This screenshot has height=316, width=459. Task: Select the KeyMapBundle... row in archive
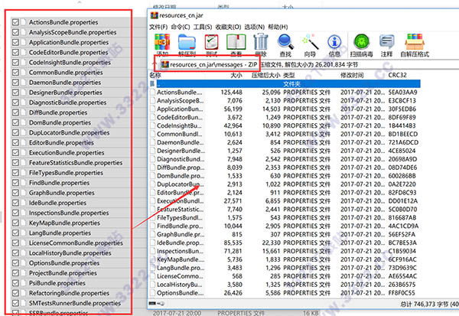[x=285, y=259]
